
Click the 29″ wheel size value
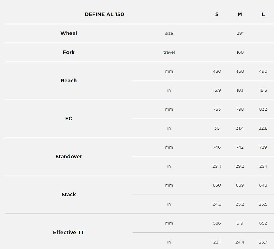coord(240,33)
